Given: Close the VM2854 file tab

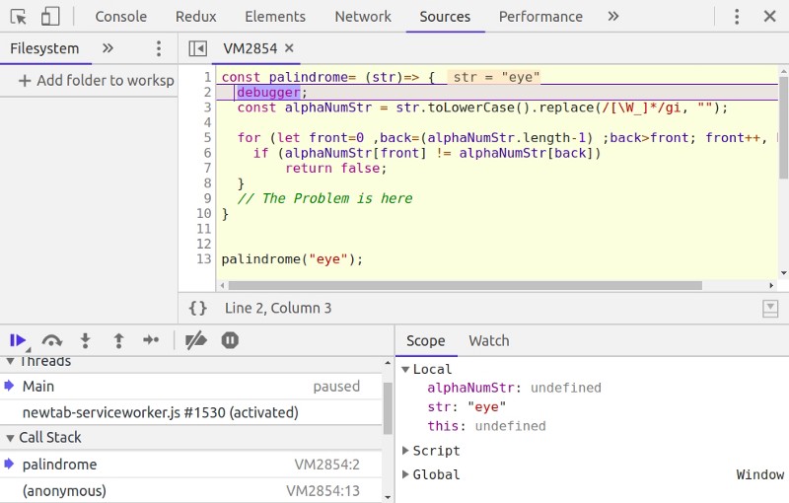Looking at the screenshot, I should [289, 48].
